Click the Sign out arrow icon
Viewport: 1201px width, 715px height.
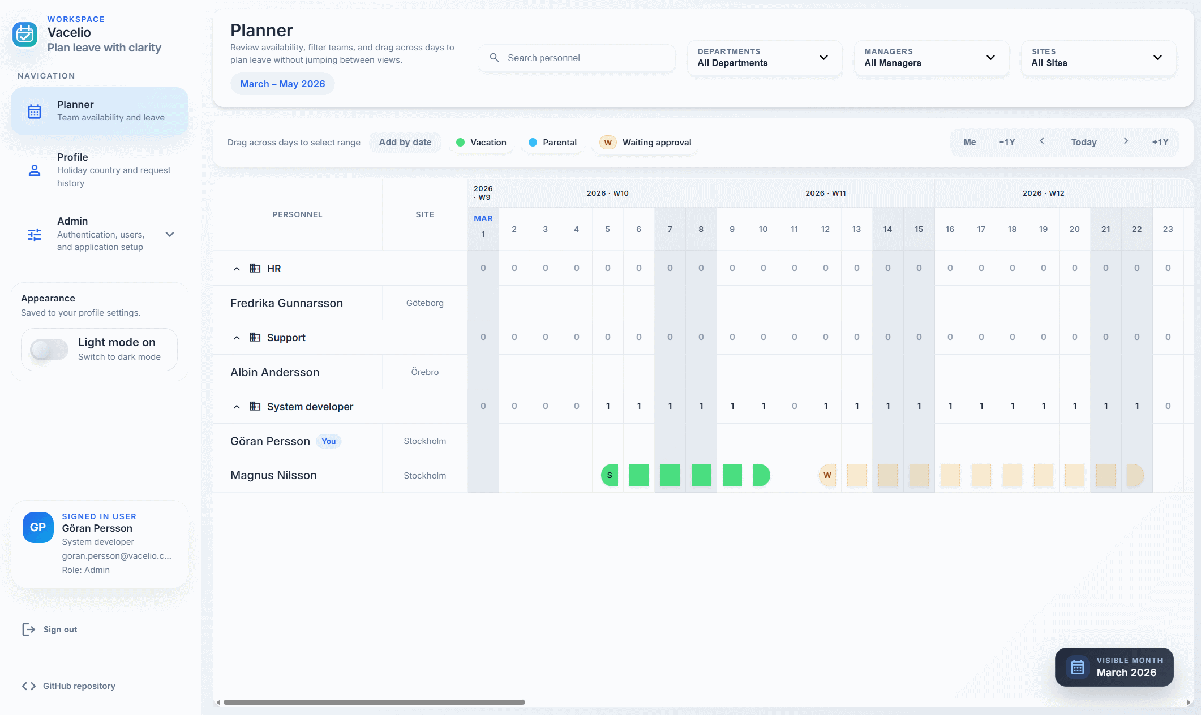[x=28, y=629]
